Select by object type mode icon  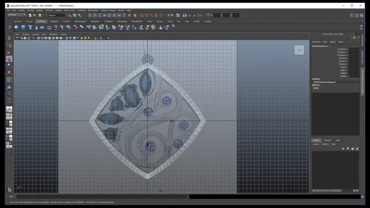75,16
